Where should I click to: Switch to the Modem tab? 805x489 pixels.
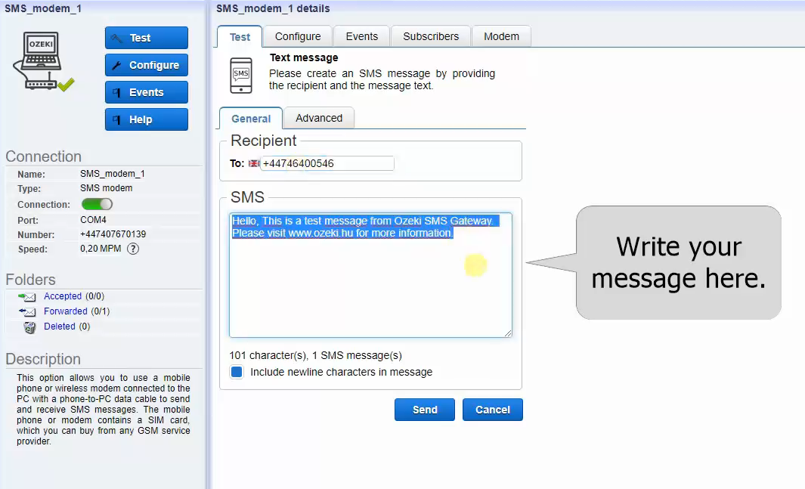[x=501, y=36]
